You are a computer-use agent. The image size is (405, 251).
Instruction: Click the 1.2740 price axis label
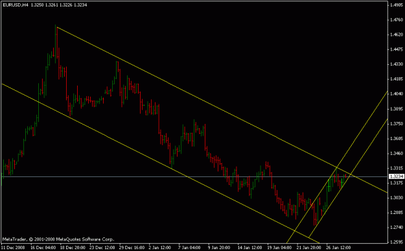pyautogui.click(x=397, y=228)
